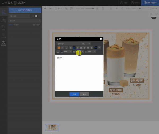
Task: Click the 화면맞춤 fit screen button
Action: (153, 9)
